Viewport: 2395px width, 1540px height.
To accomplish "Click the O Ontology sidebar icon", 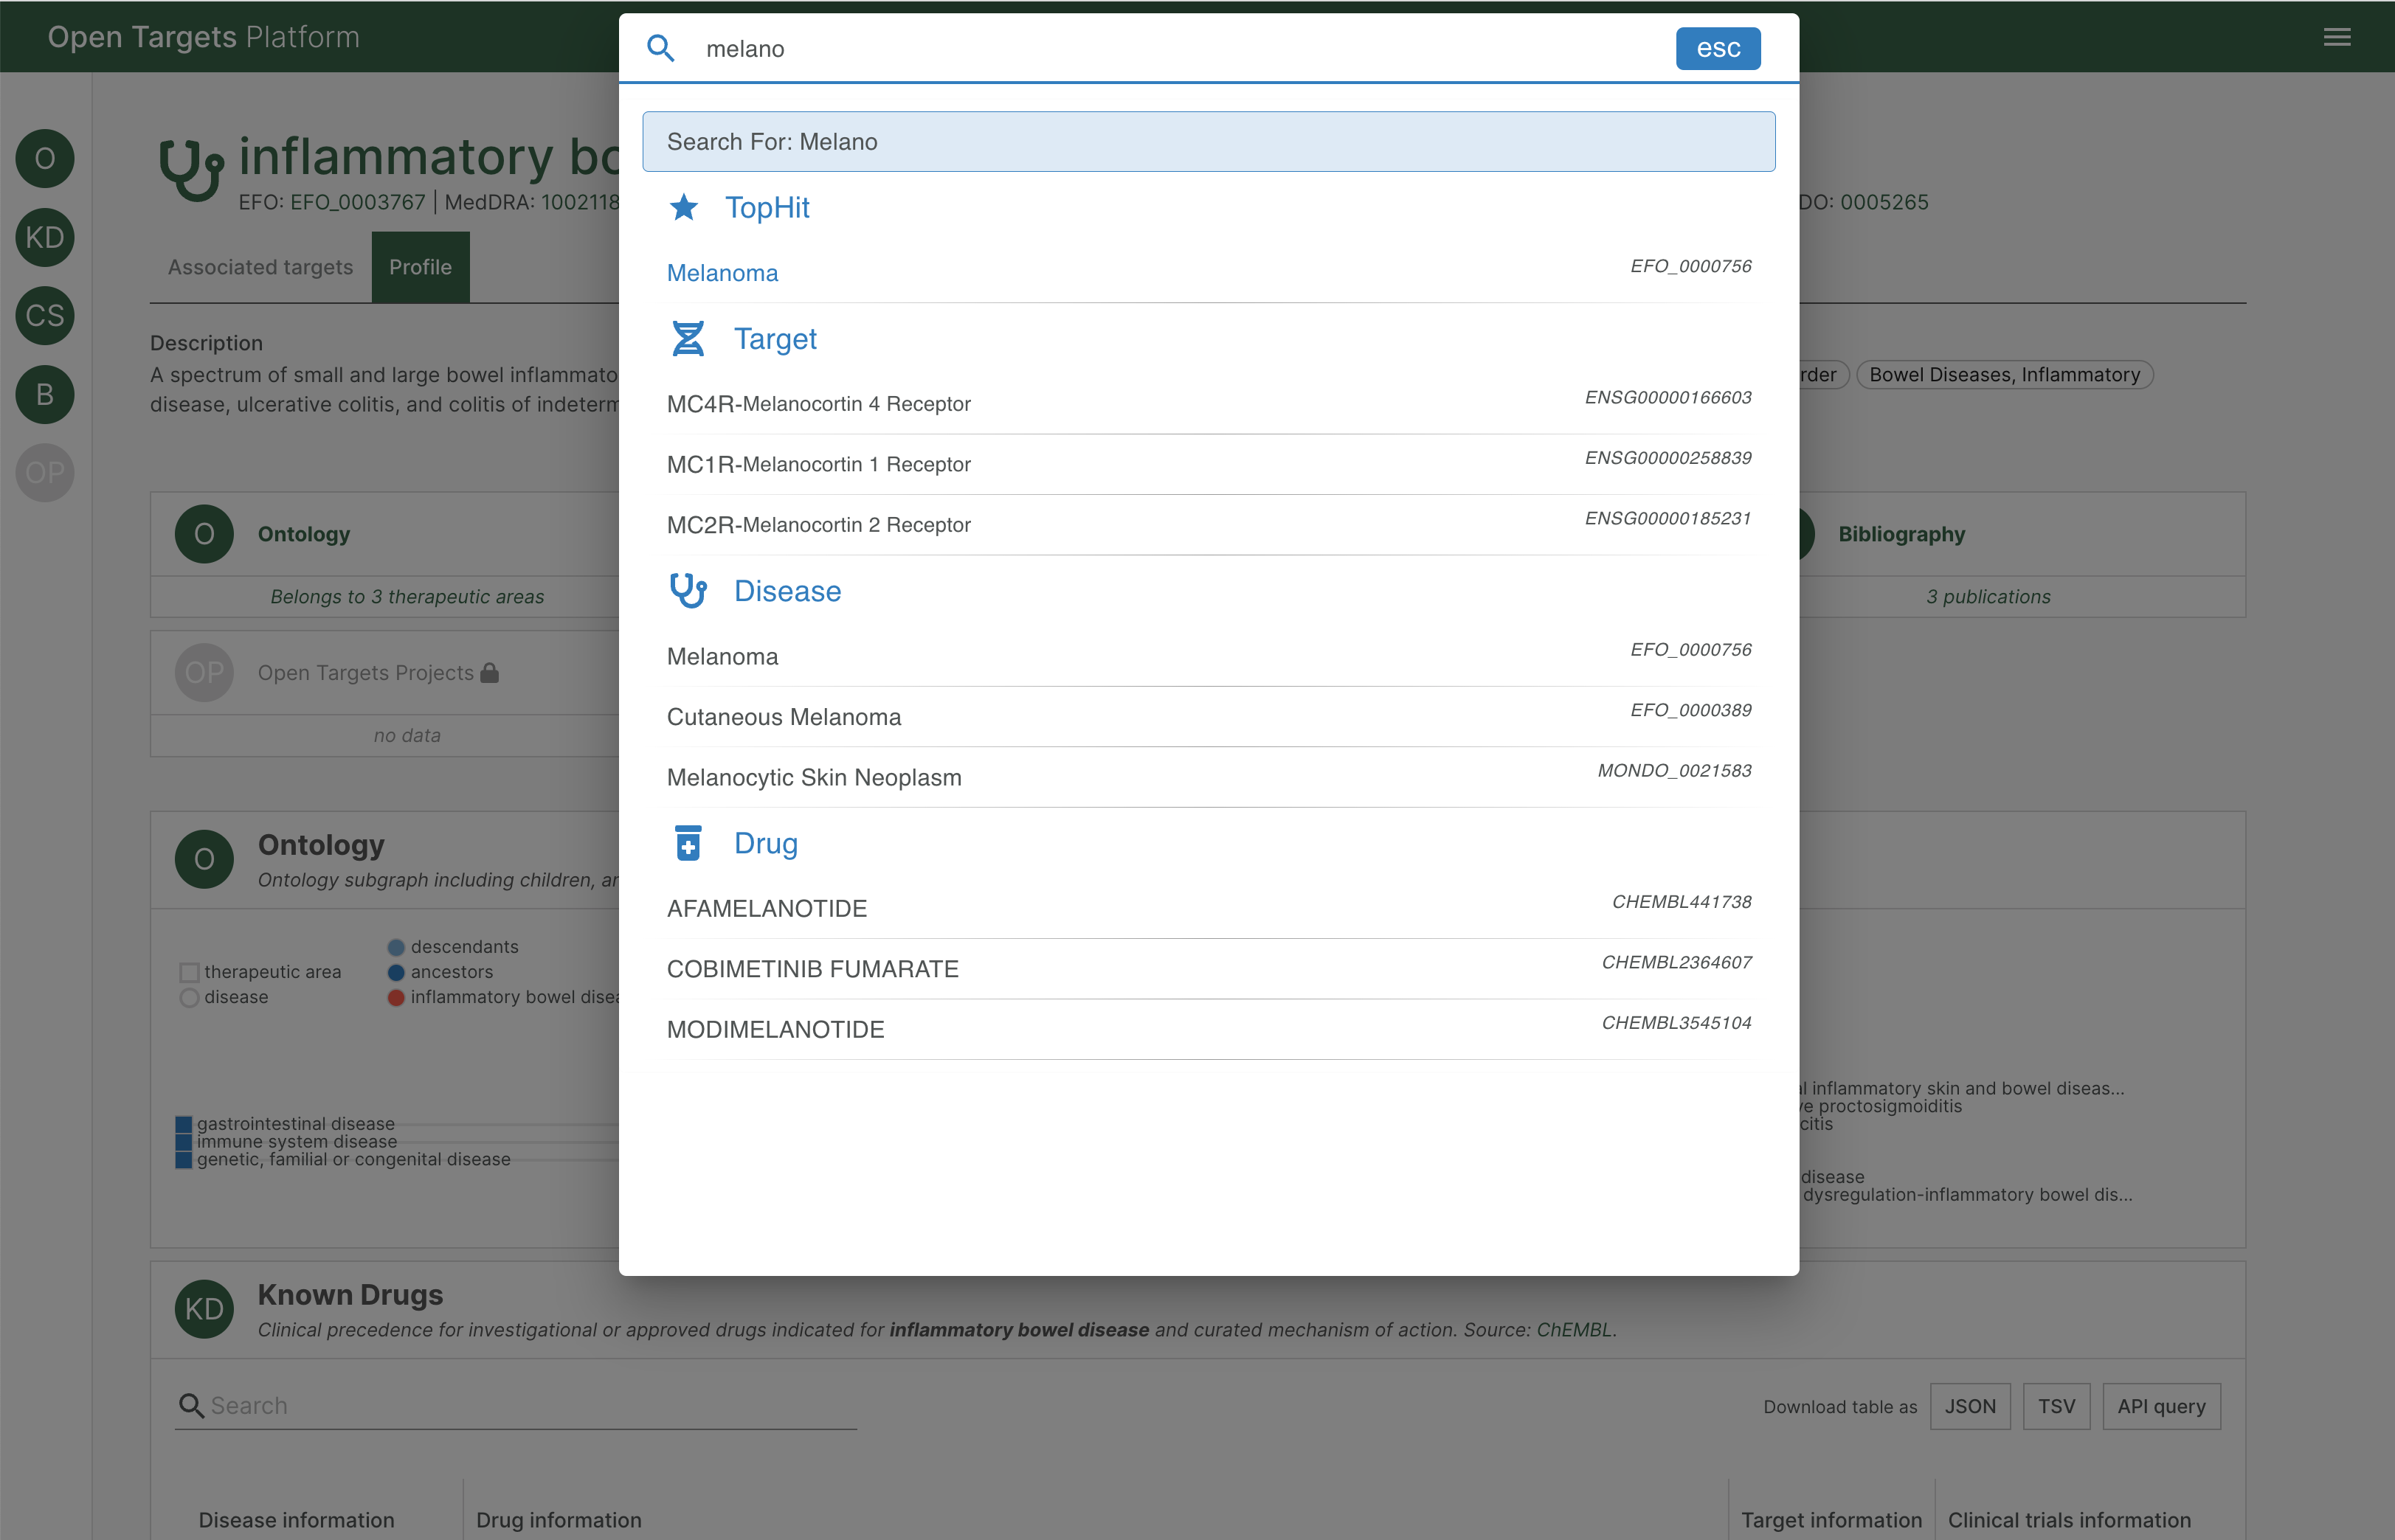I will coord(44,158).
